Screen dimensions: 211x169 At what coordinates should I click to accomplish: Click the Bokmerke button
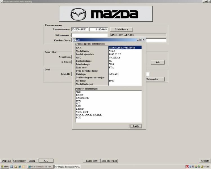[155, 79]
